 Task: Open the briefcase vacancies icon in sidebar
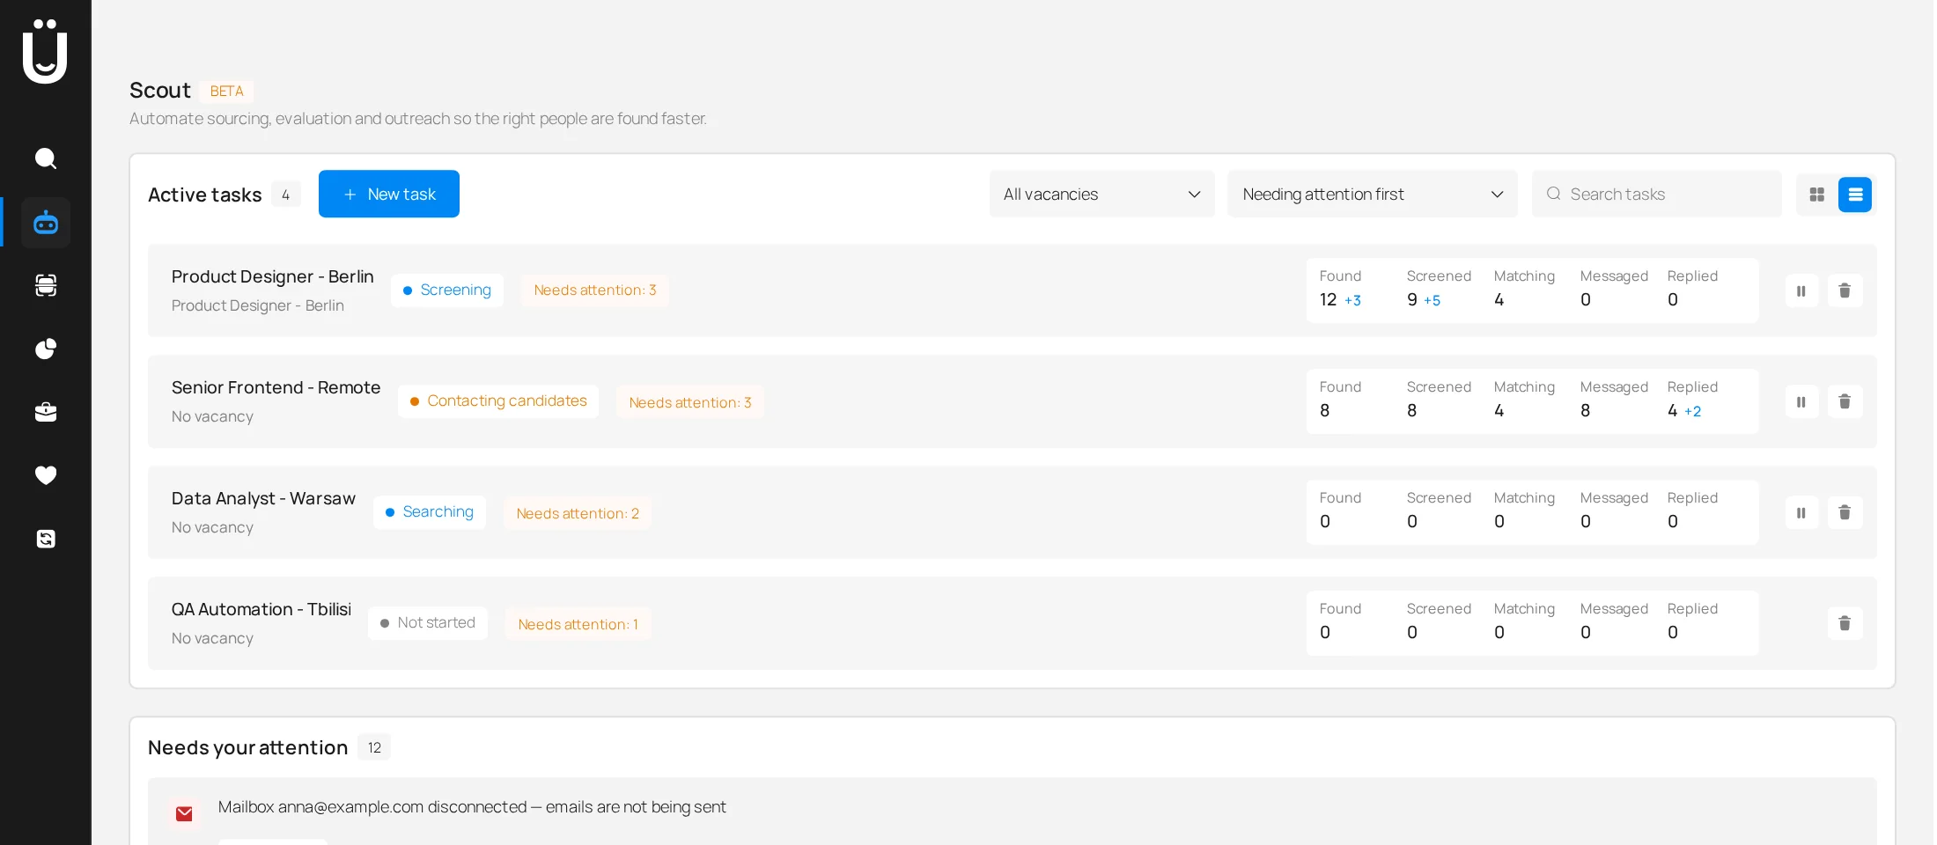point(46,412)
